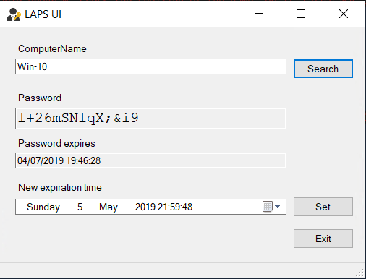Minimize the LAPS UI window
This screenshot has width=366, height=279.
tap(259, 14)
